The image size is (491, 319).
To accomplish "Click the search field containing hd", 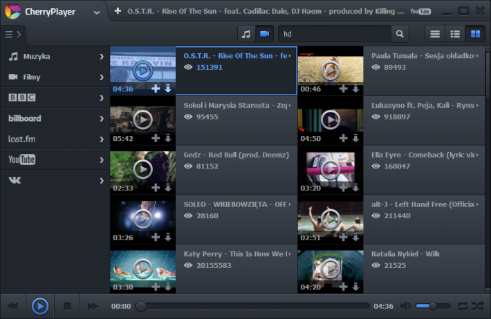I will click(x=335, y=34).
